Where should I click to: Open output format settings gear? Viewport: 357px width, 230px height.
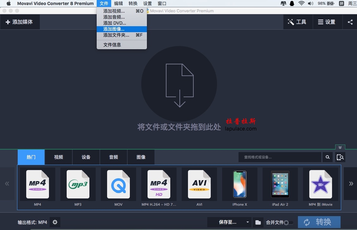[x=55, y=222]
